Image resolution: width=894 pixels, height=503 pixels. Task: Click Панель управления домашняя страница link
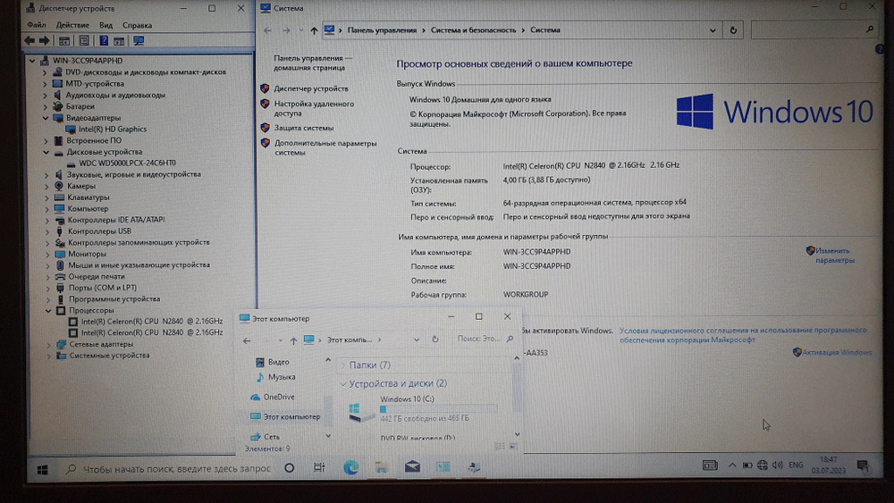(312, 63)
